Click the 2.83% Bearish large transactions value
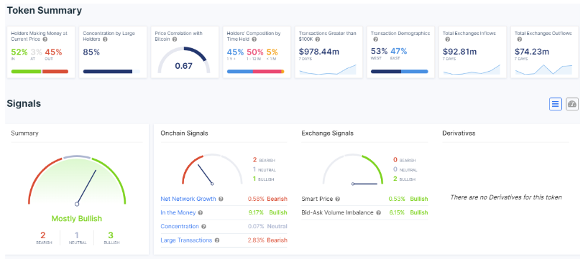The image size is (583, 259). (x=267, y=240)
